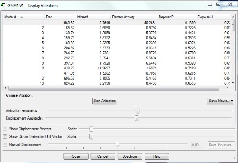Select mode 9 with frequency 397.01

(116, 63)
